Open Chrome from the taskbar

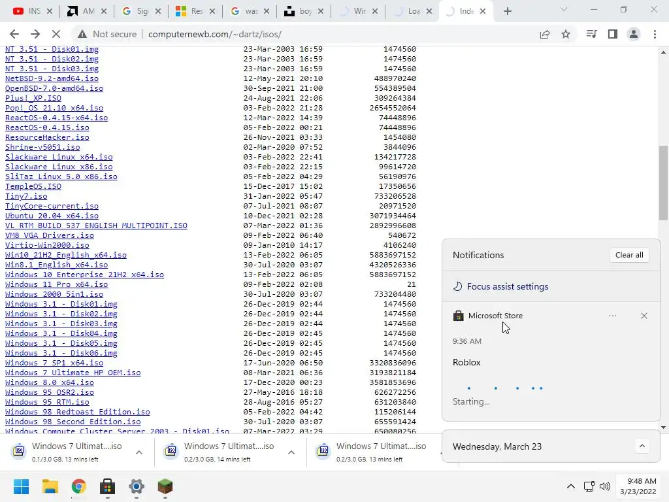pos(79,486)
